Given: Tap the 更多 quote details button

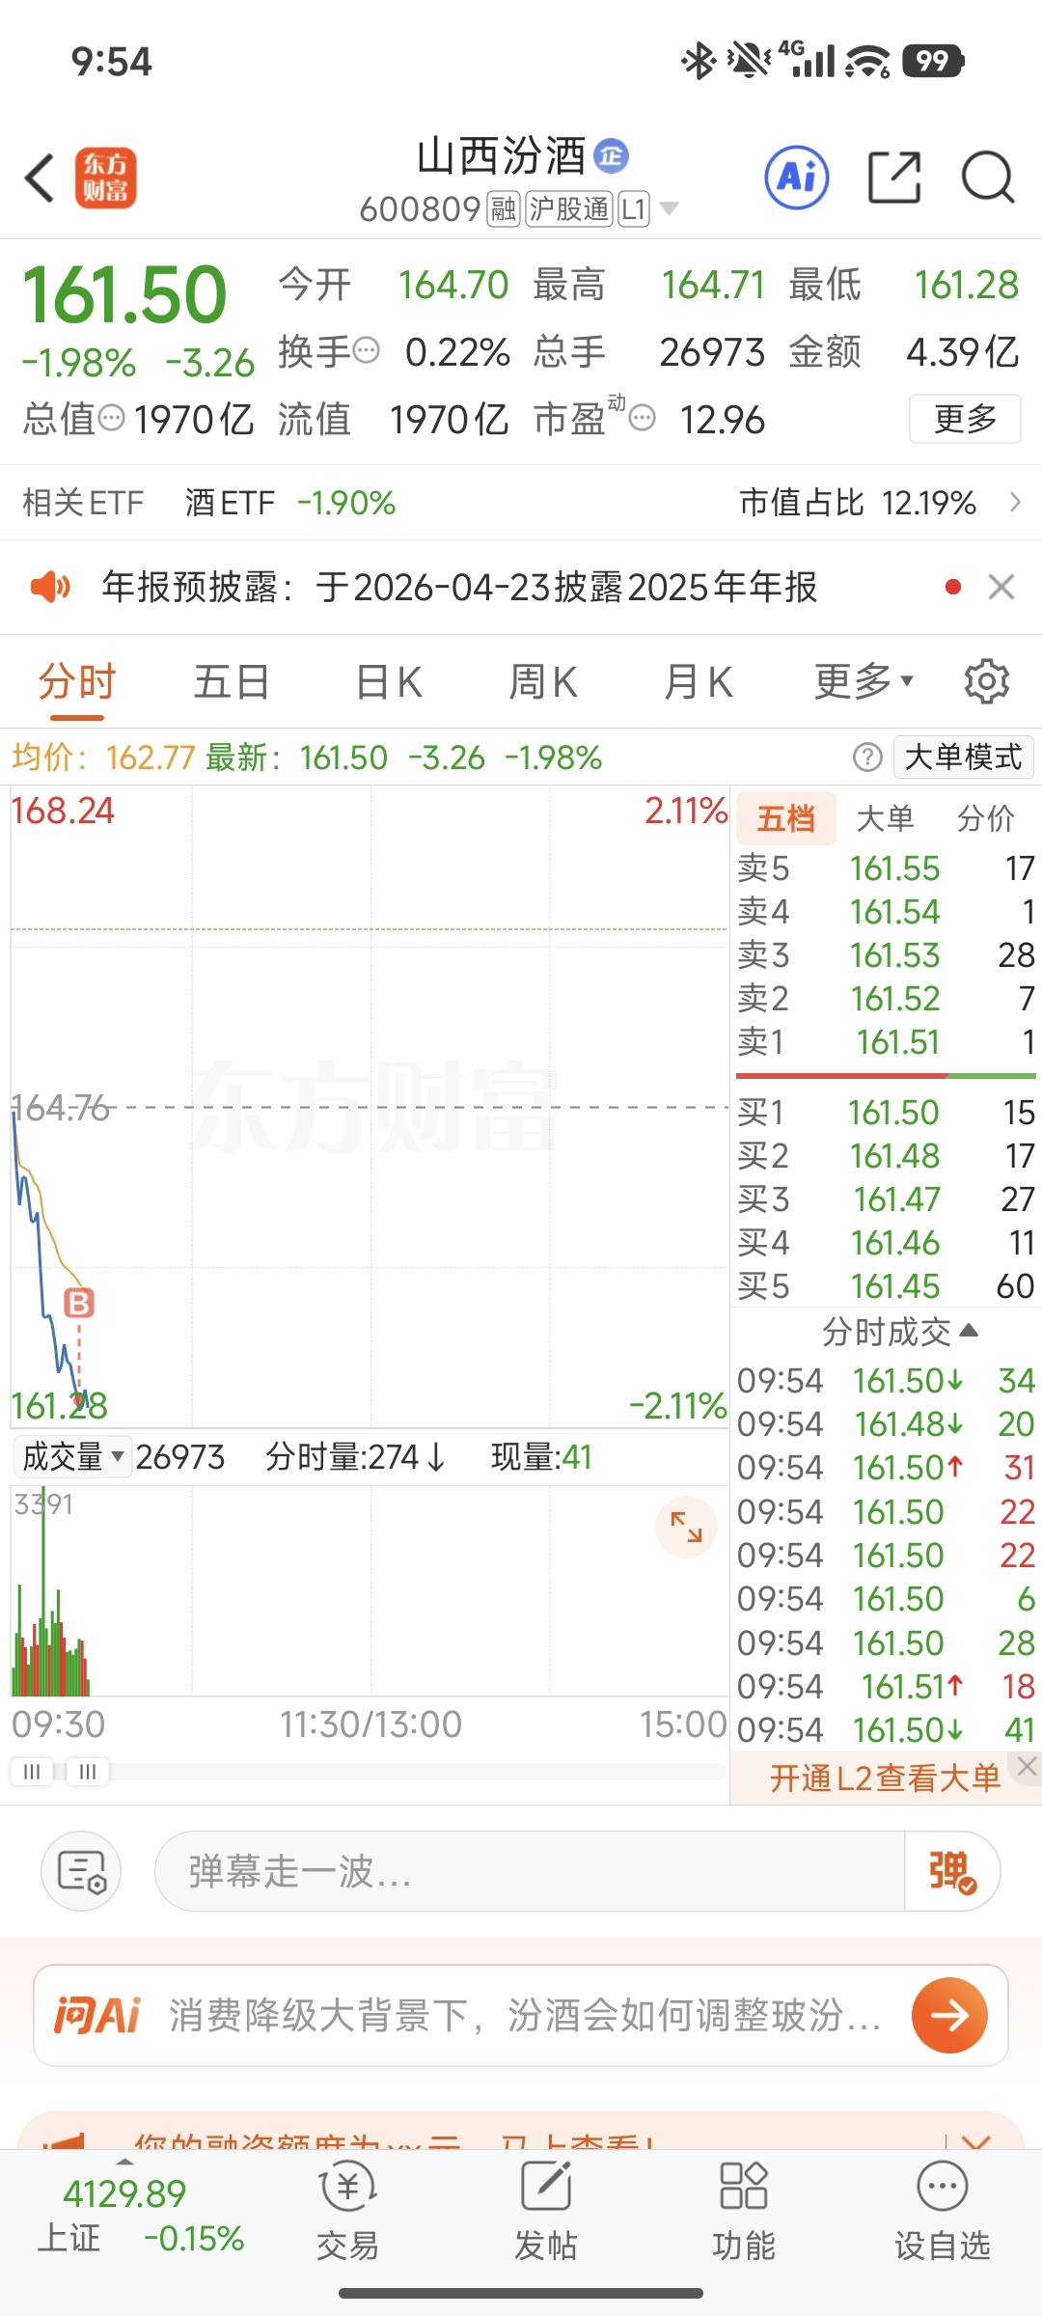Looking at the screenshot, I should 965,418.
